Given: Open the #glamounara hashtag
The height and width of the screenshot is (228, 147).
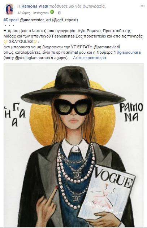Looking at the screenshot, I should (x=129, y=52).
